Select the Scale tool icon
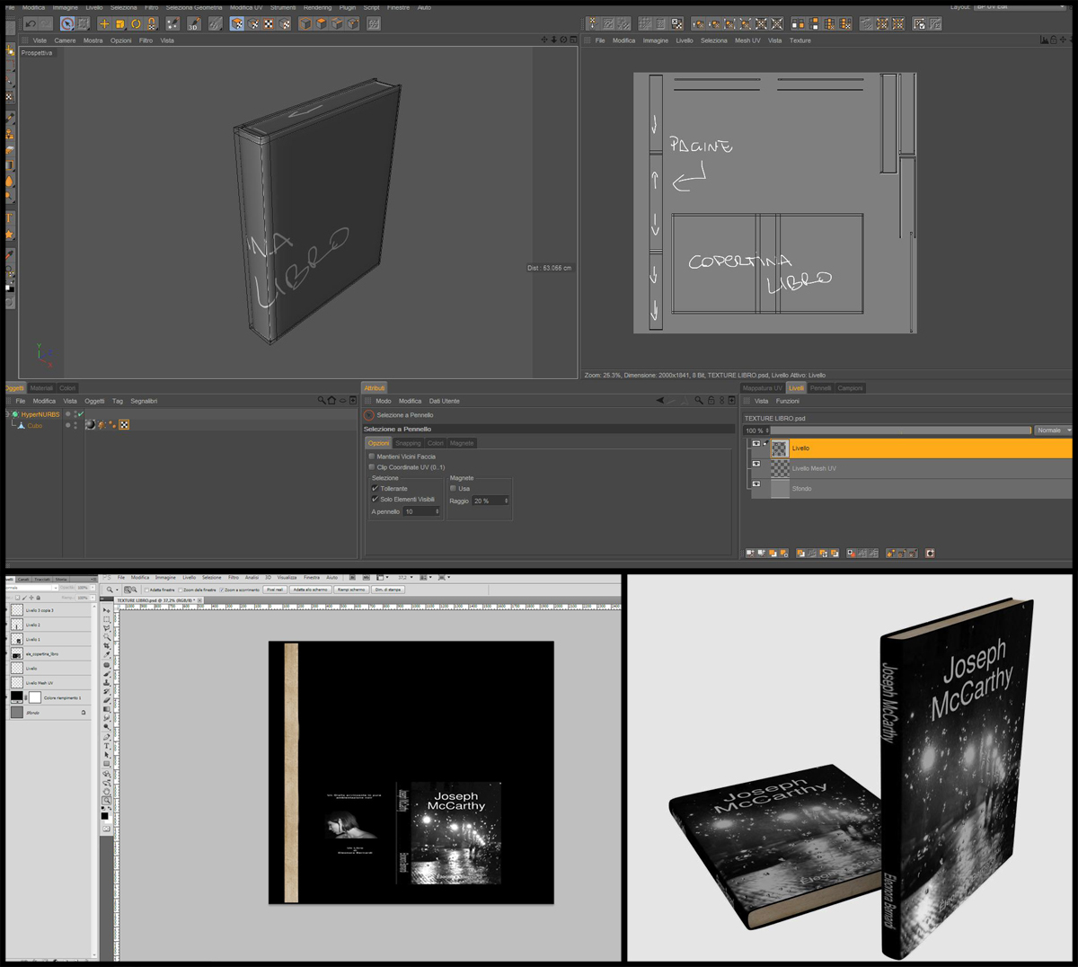Image resolution: width=1078 pixels, height=967 pixels. 119,24
